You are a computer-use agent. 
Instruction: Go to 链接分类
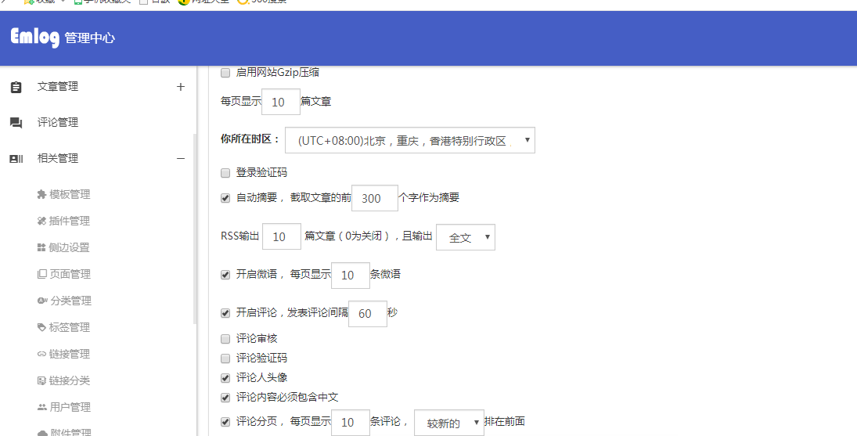pos(70,381)
